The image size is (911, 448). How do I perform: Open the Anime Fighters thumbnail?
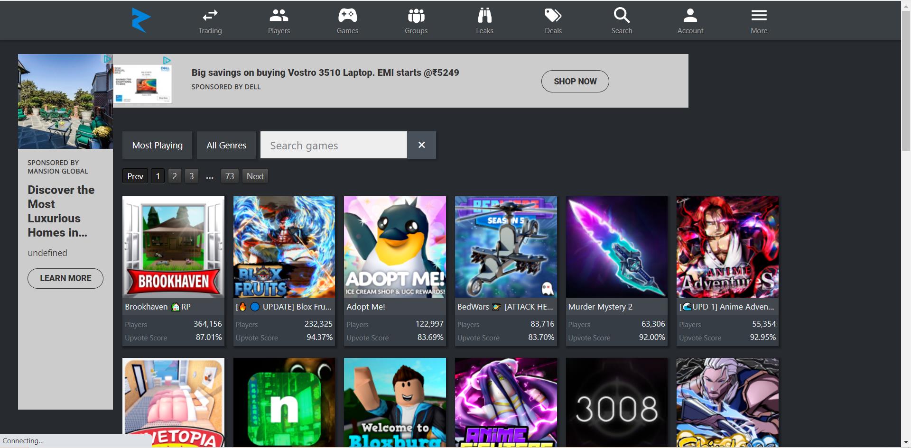click(x=506, y=402)
